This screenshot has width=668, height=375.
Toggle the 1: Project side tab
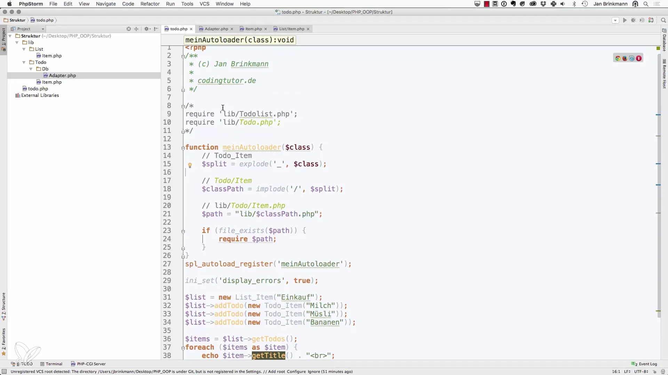[x=3, y=39]
